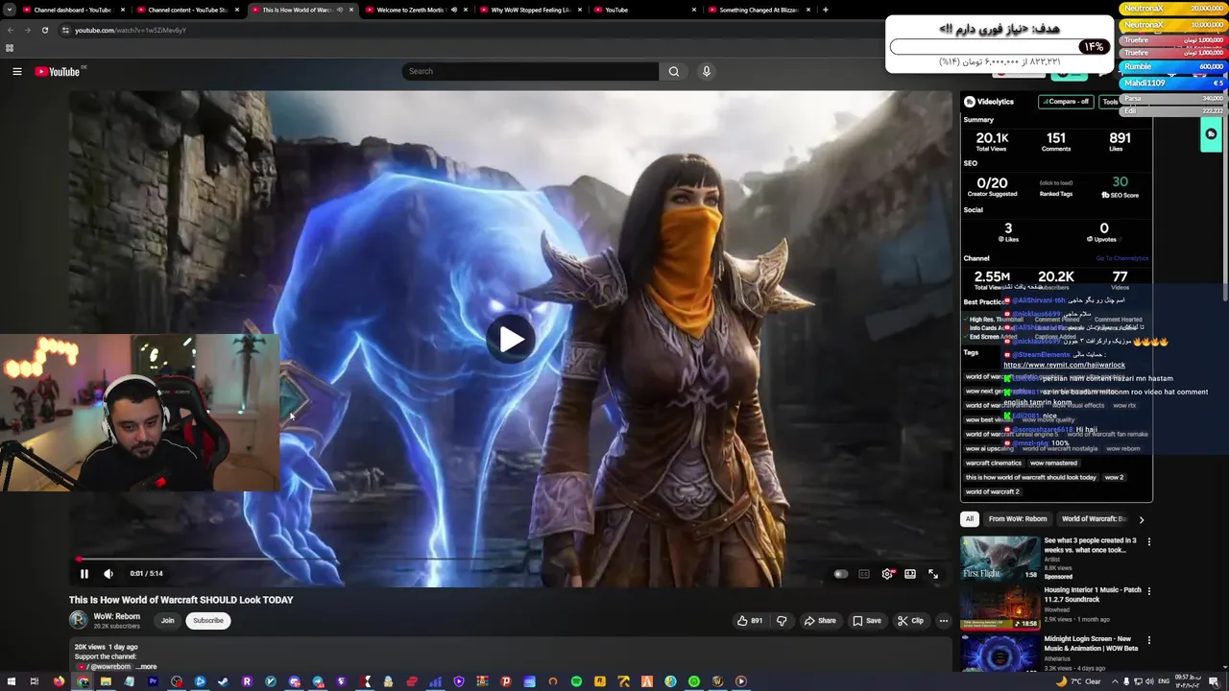The width and height of the screenshot is (1229, 691).
Task: Click the large center play overlay button
Action: click(x=511, y=339)
